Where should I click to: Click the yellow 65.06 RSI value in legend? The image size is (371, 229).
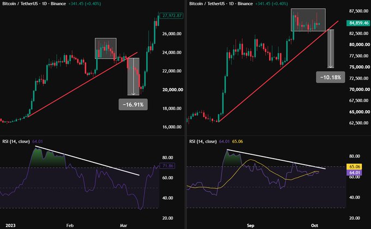click(237, 141)
